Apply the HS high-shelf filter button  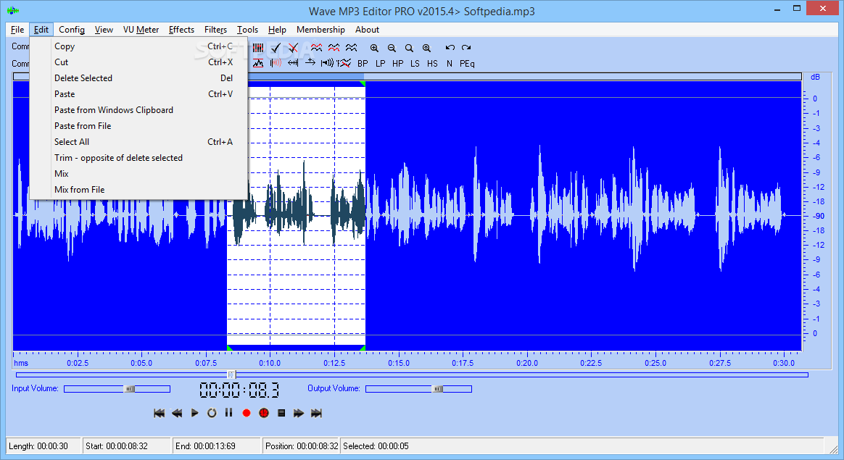pyautogui.click(x=432, y=64)
